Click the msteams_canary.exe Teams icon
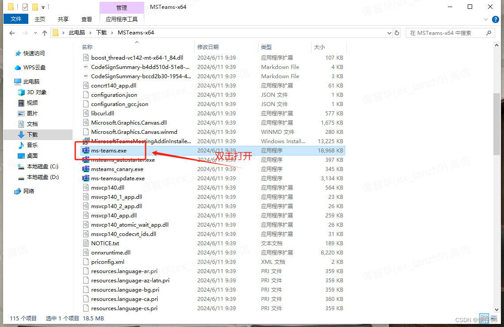 click(86, 169)
